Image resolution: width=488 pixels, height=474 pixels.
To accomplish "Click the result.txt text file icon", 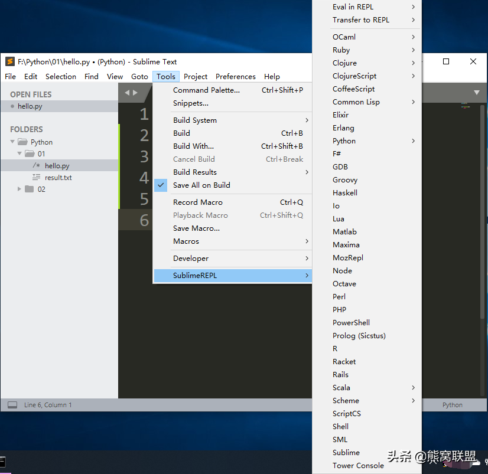I will point(37,177).
